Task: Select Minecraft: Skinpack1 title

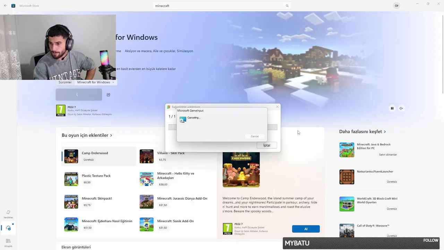Action: click(97, 198)
